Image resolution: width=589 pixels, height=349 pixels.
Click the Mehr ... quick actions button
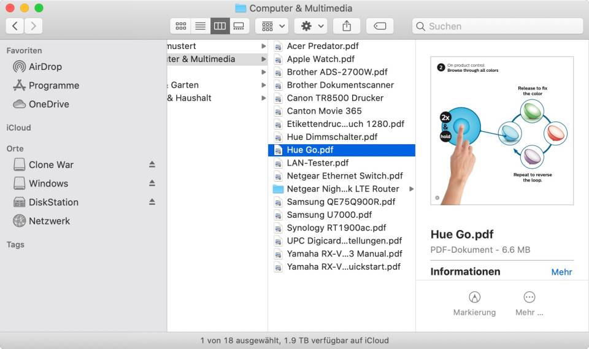click(x=529, y=304)
